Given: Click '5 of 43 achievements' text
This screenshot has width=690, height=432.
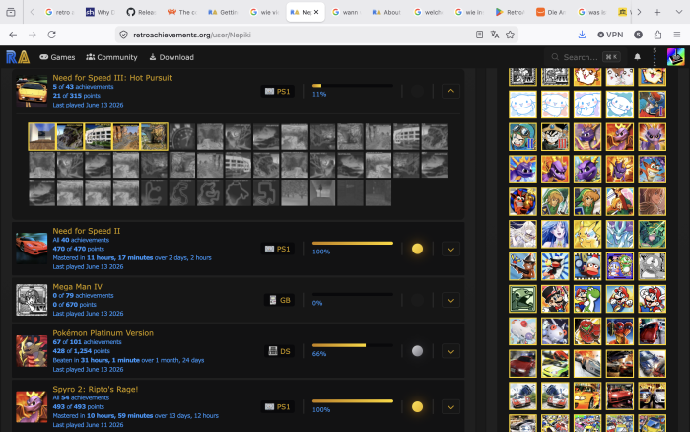Looking at the screenshot, I should click(83, 87).
